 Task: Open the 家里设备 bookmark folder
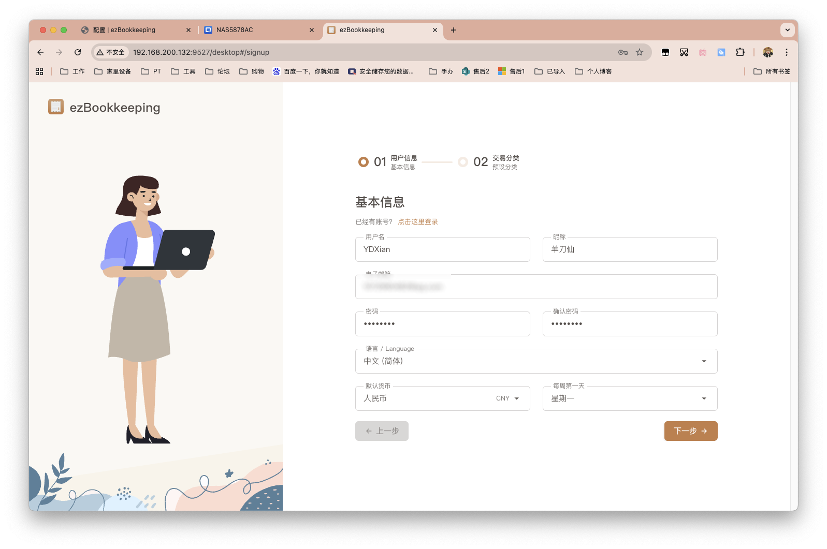pos(113,71)
